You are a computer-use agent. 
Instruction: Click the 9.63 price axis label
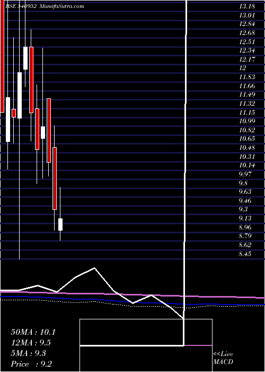(x=245, y=192)
